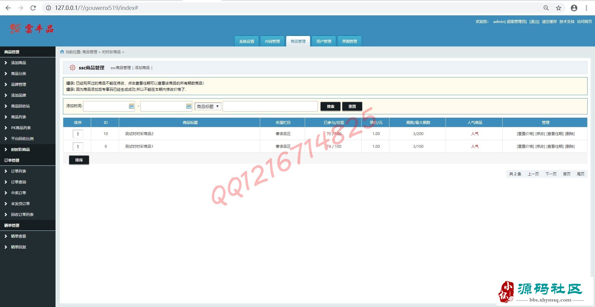
Task: Click the 添加商品 link in the header bar
Action: pyautogui.click(x=142, y=68)
